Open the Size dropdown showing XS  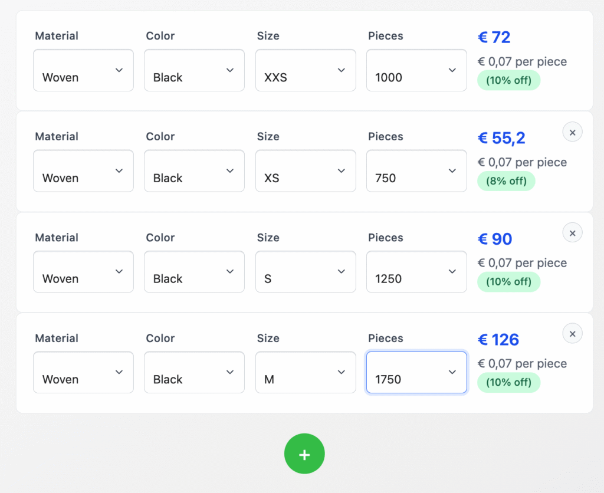click(306, 171)
